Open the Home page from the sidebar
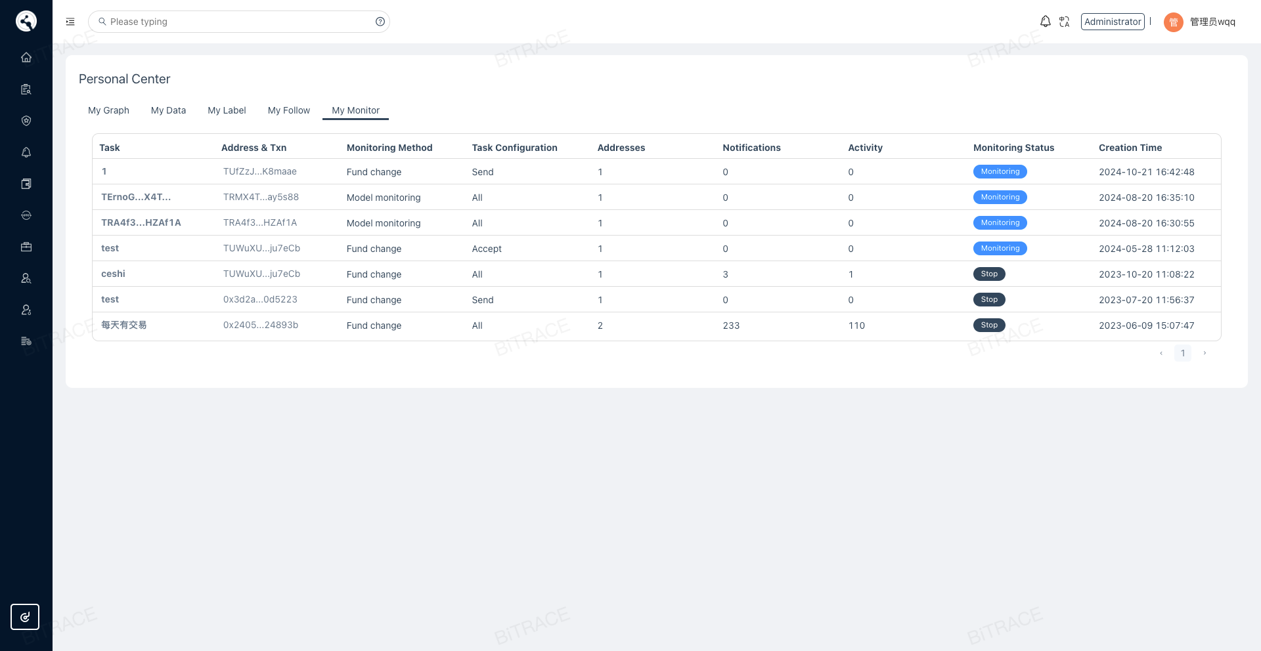 pos(26,57)
